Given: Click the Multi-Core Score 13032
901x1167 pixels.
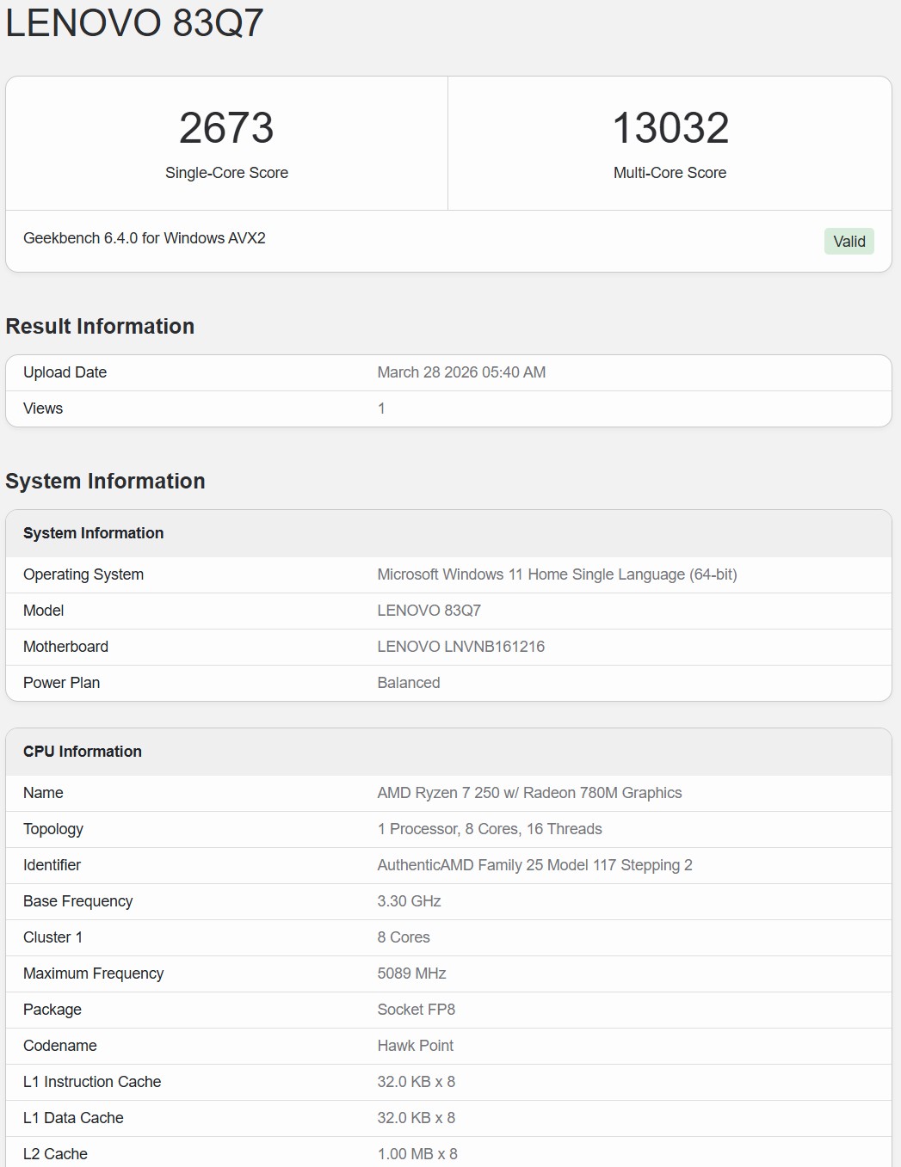Looking at the screenshot, I should (671, 129).
